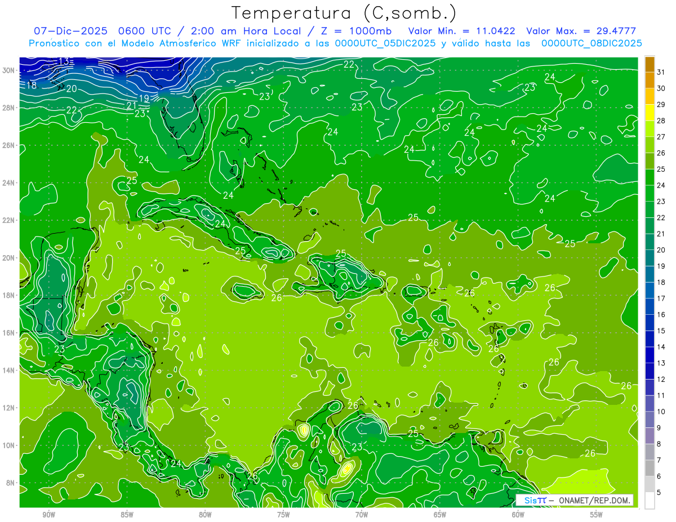Click colorbar label '17'

click(661, 298)
